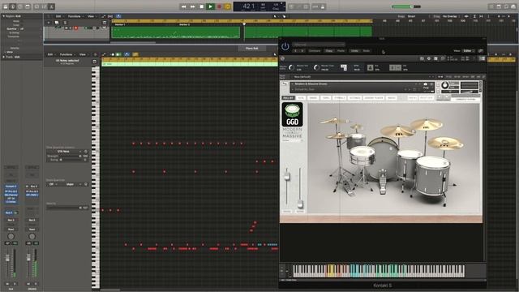Open the Mixer from the control bar

coord(45,6)
